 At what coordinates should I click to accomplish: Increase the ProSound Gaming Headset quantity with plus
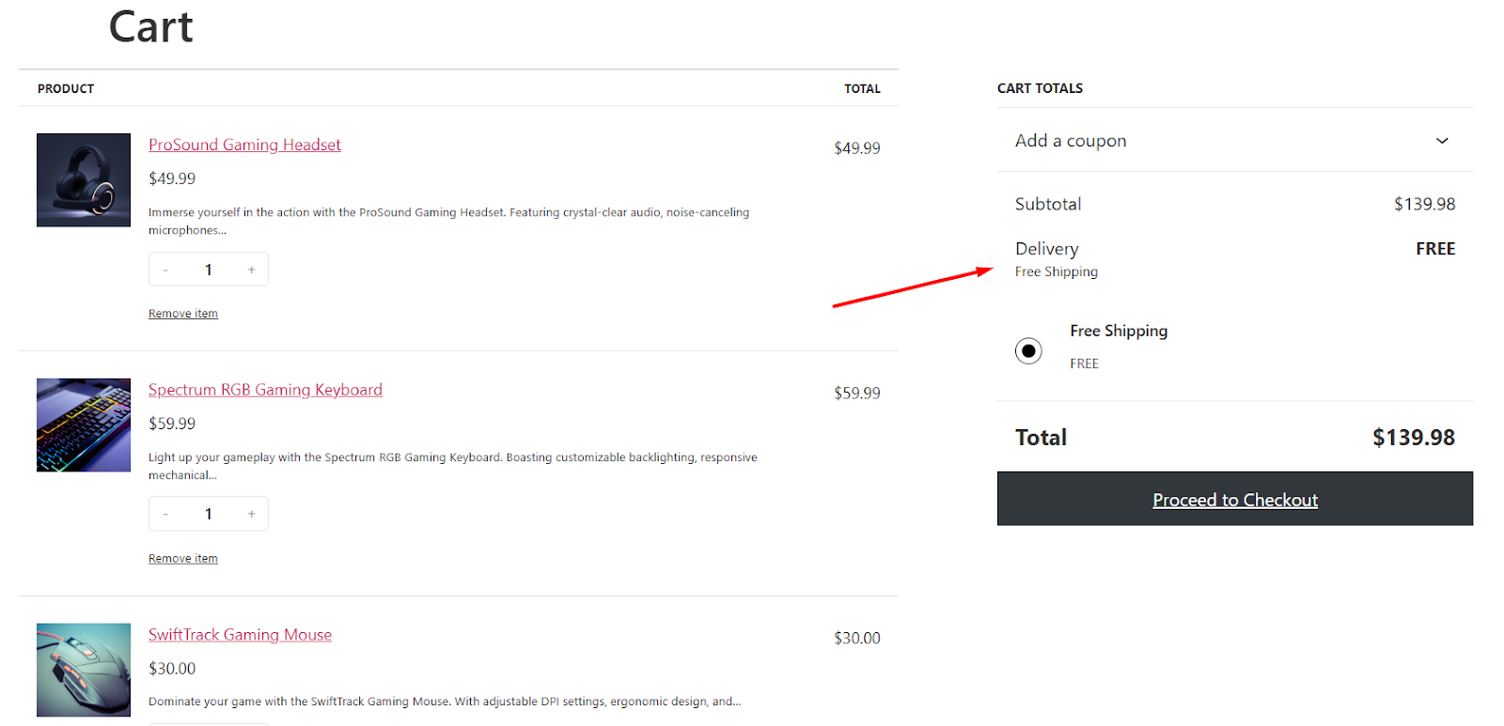(251, 270)
